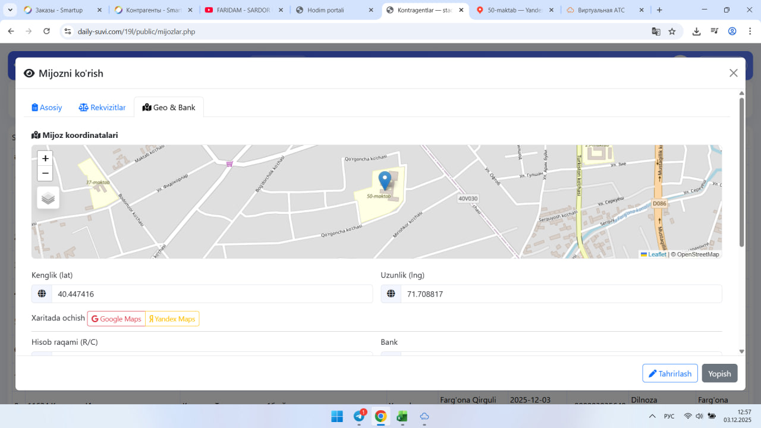Viewport: 761px width, 428px height.
Task: Bookmark this page with star icon
Action: [x=672, y=32]
